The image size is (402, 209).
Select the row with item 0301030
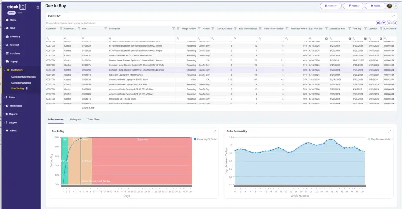point(221,80)
